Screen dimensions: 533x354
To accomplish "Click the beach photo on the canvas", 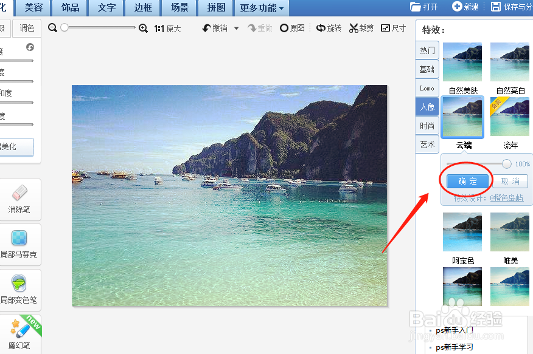I will [x=229, y=196].
